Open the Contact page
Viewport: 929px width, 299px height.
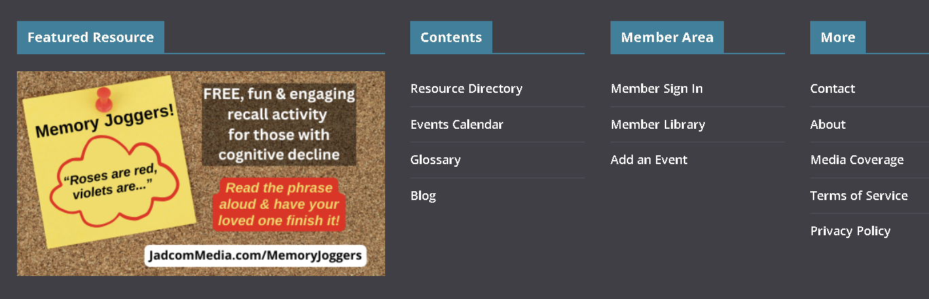coord(832,89)
